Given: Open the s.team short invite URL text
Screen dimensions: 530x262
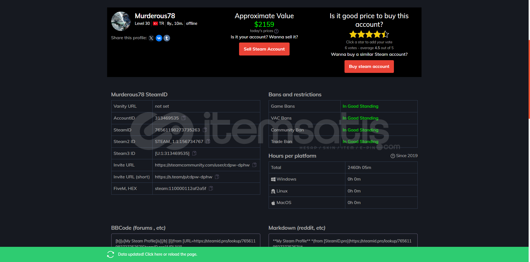Looking at the screenshot, I should tap(184, 177).
